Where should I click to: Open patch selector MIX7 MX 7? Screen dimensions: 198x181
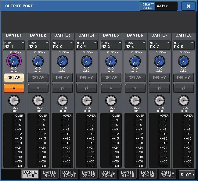pos(159,45)
